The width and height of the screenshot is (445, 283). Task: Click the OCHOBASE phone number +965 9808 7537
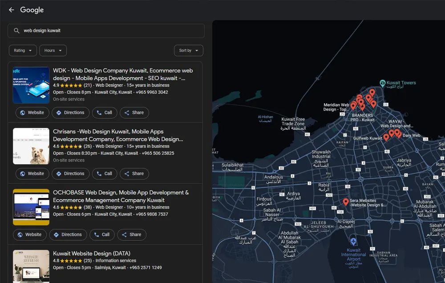pos(152,214)
